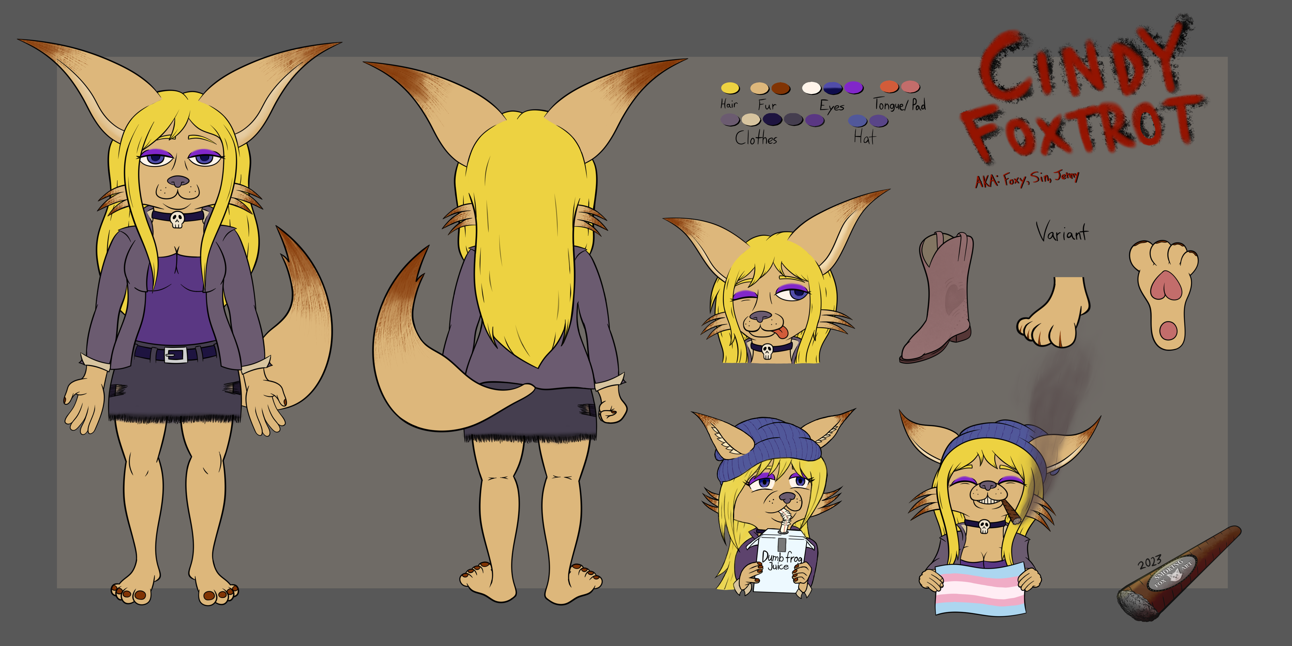The image size is (1292, 646).
Task: Click the bright purple Eyes swatch
Action: pos(853,88)
